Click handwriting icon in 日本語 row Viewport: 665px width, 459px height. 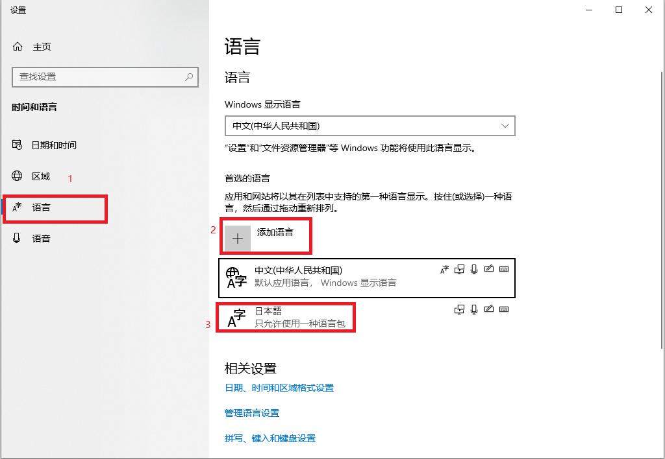point(489,309)
